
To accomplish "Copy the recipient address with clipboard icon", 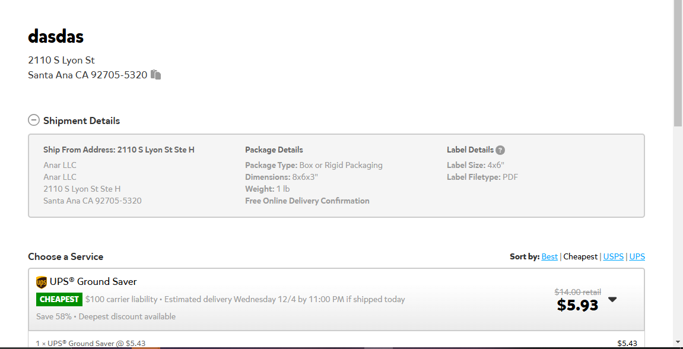I will coord(156,75).
